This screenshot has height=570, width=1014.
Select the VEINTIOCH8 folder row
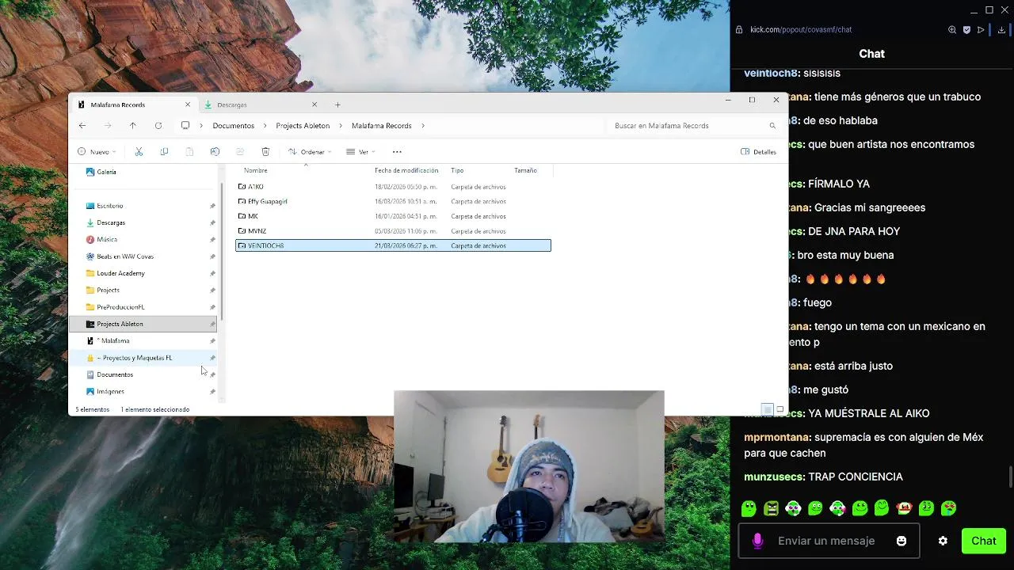point(393,245)
